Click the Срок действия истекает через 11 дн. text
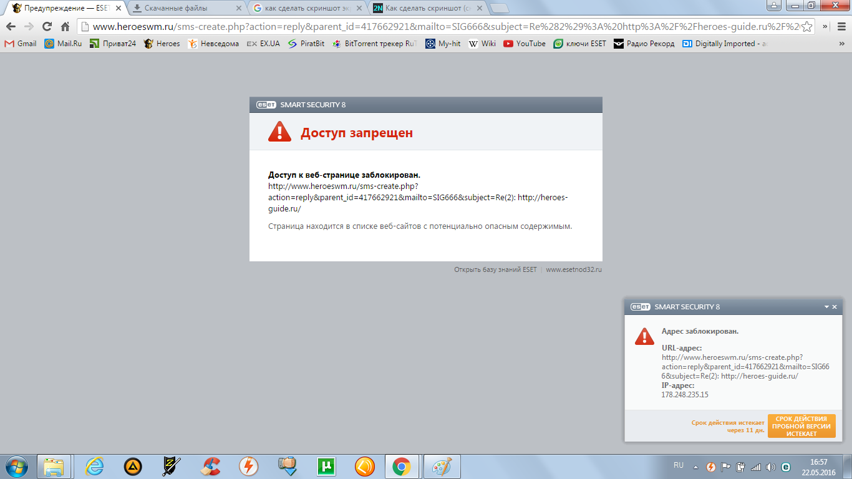Screen dimensions: 852x479 [x=728, y=427]
